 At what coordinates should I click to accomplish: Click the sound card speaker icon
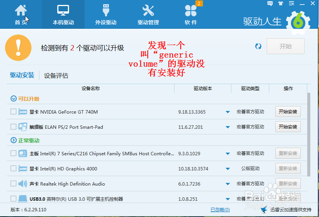point(23,184)
